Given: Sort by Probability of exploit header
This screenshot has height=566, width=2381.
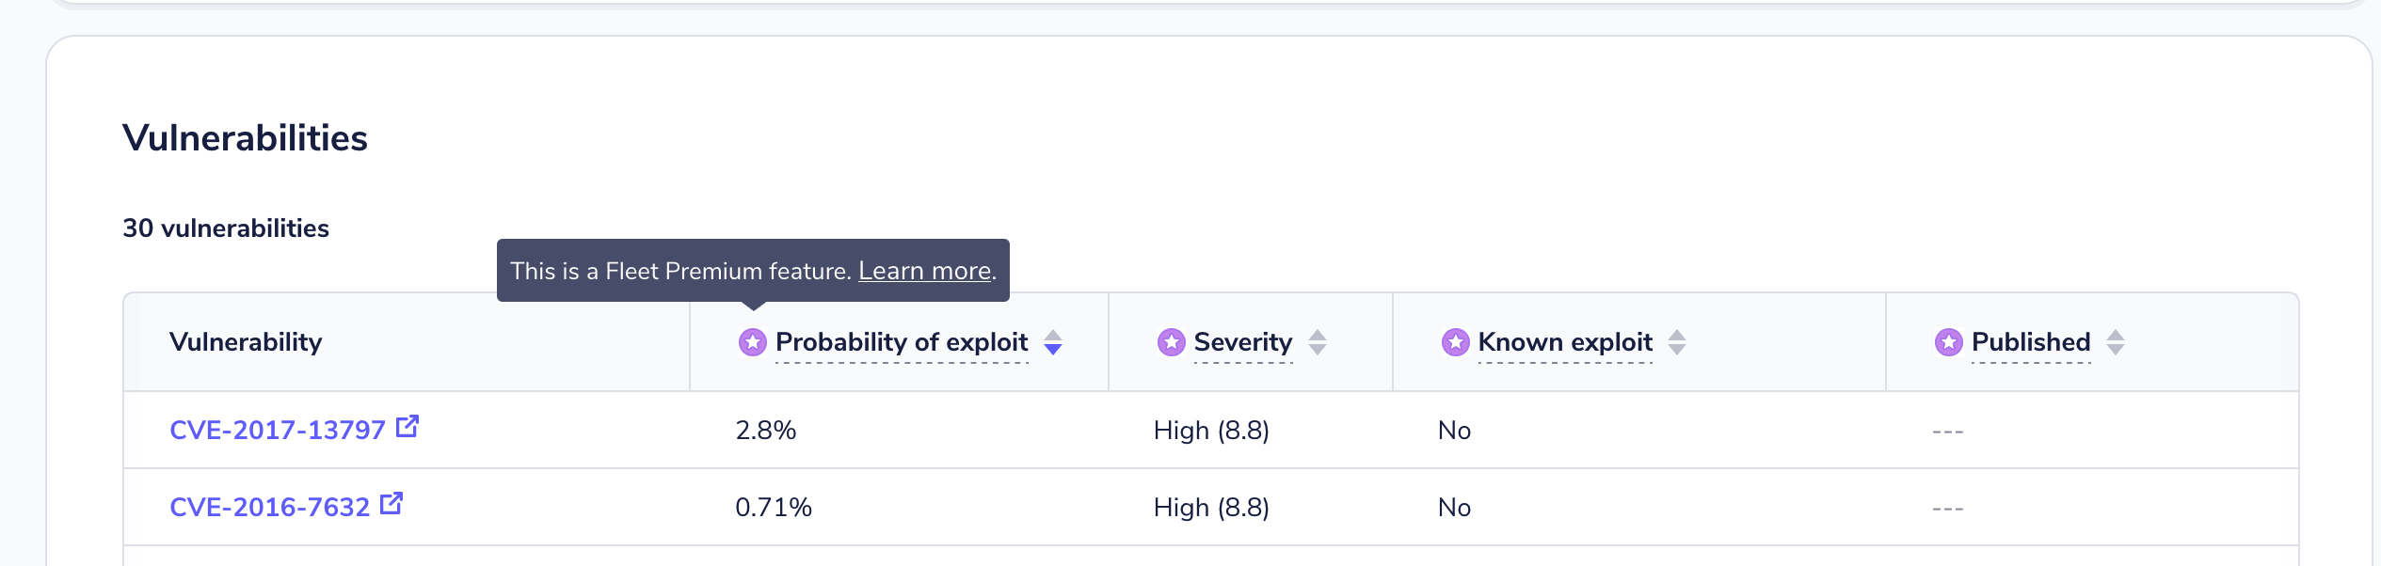Looking at the screenshot, I should pyautogui.click(x=901, y=342).
